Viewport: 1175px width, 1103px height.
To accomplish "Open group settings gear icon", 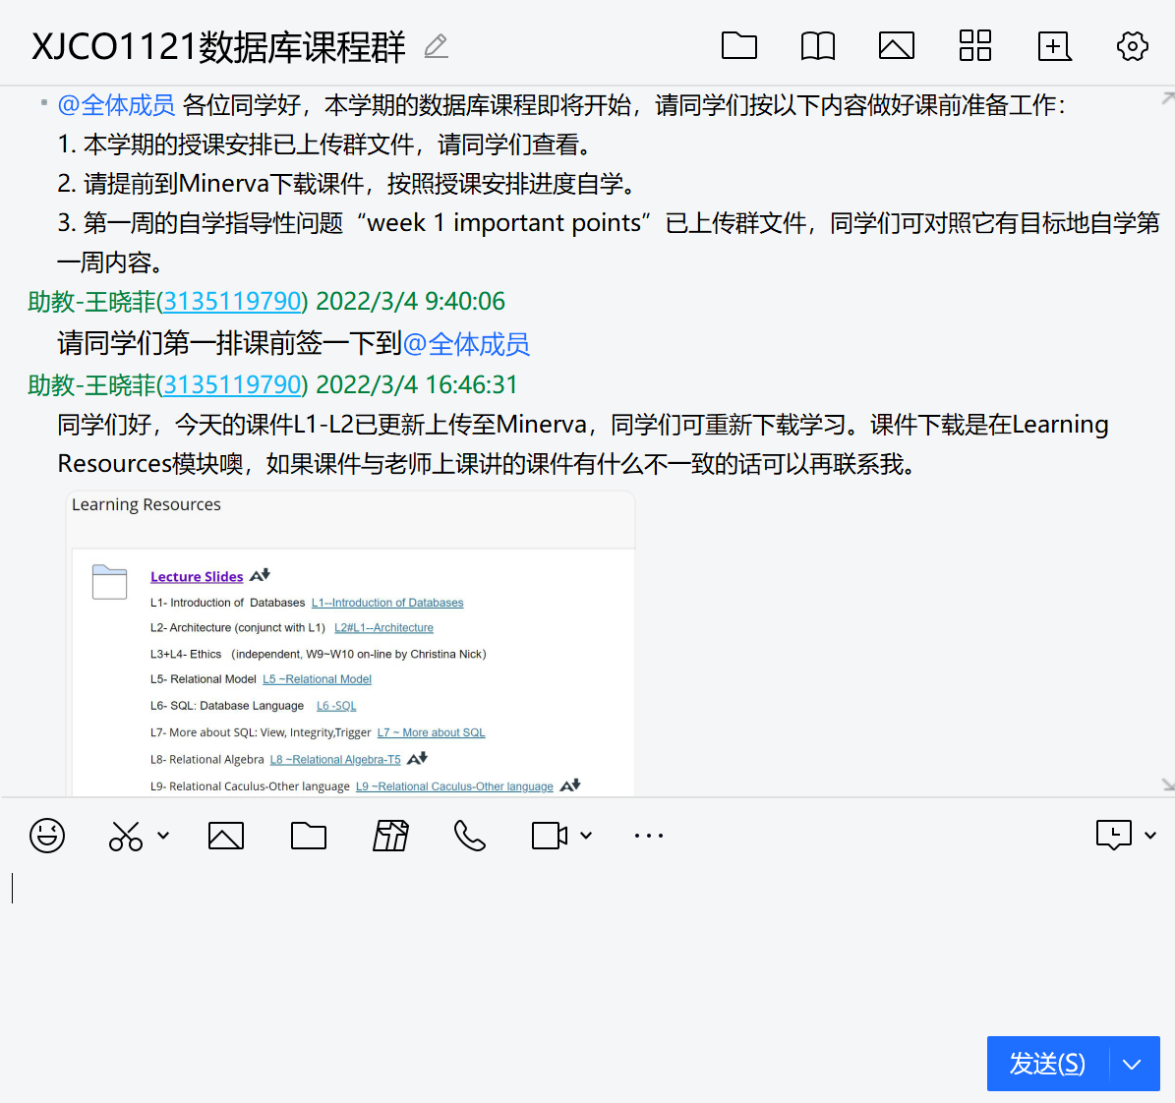I will 1132,46.
